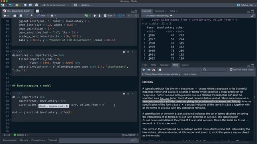Click the Save current document icon in main toolbar
The width and height of the screenshot is (257, 144).
(x=25, y=5)
